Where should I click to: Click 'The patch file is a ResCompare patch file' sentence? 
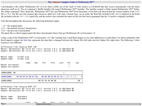pos(48,33)
